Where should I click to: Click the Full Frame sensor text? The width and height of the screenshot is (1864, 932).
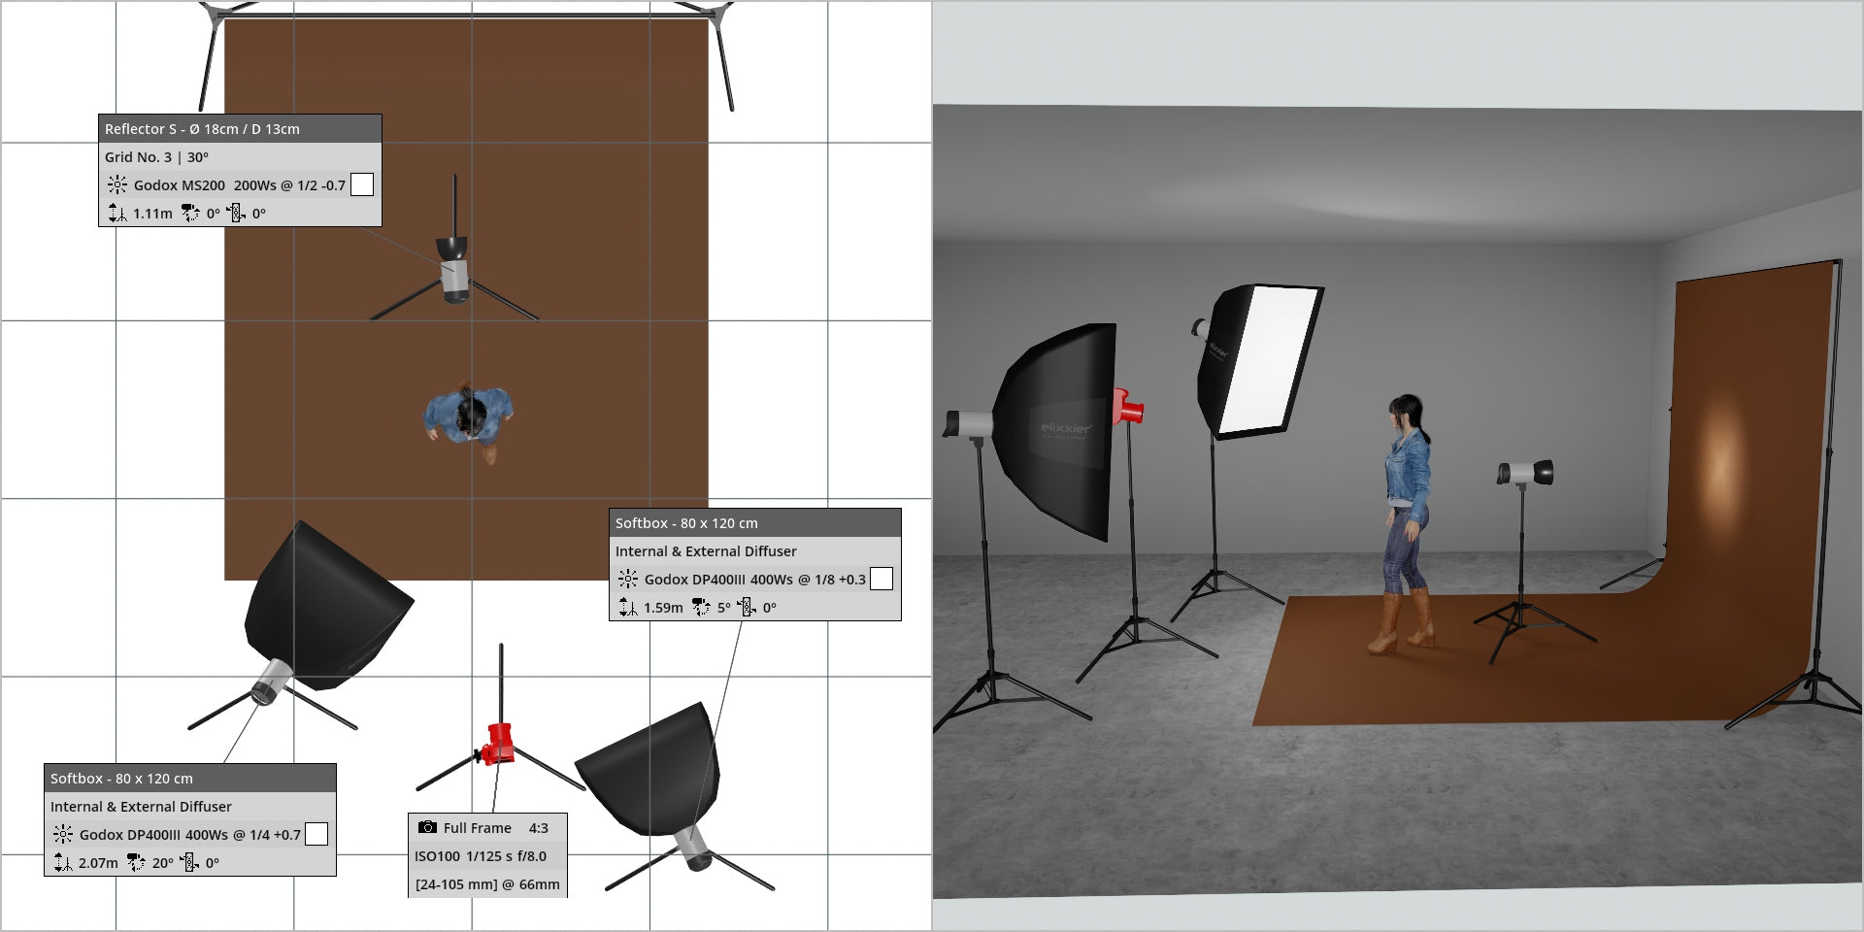tap(478, 828)
